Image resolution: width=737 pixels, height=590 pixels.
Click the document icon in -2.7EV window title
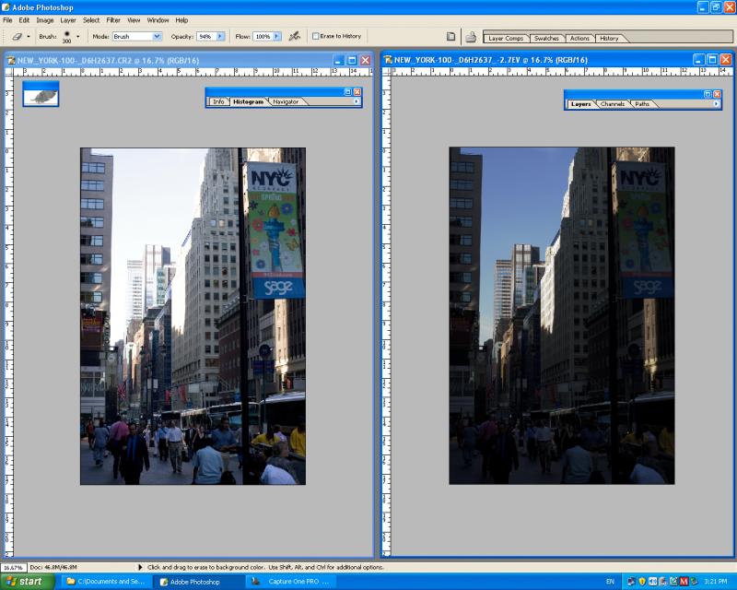pyautogui.click(x=388, y=60)
